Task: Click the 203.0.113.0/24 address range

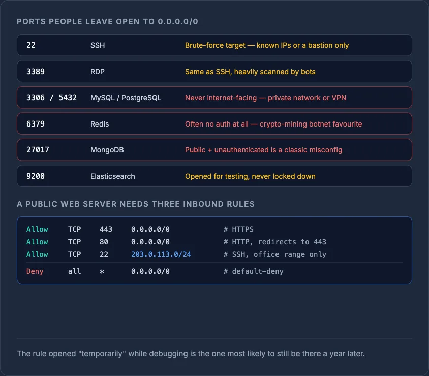Action: click(161, 255)
